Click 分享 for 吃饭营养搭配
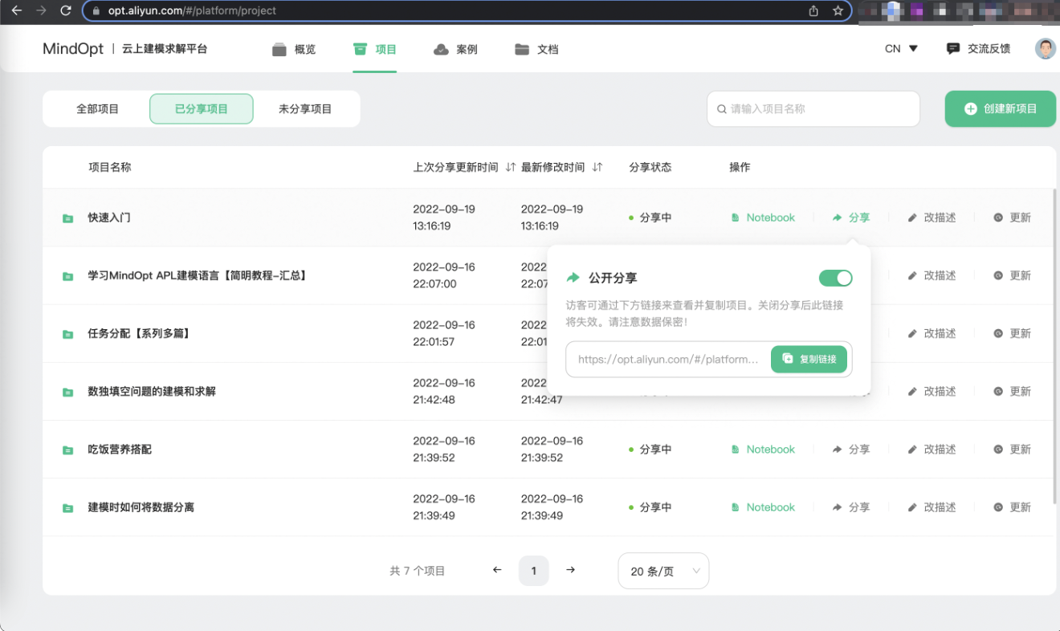The width and height of the screenshot is (1060, 631). pyautogui.click(x=851, y=450)
